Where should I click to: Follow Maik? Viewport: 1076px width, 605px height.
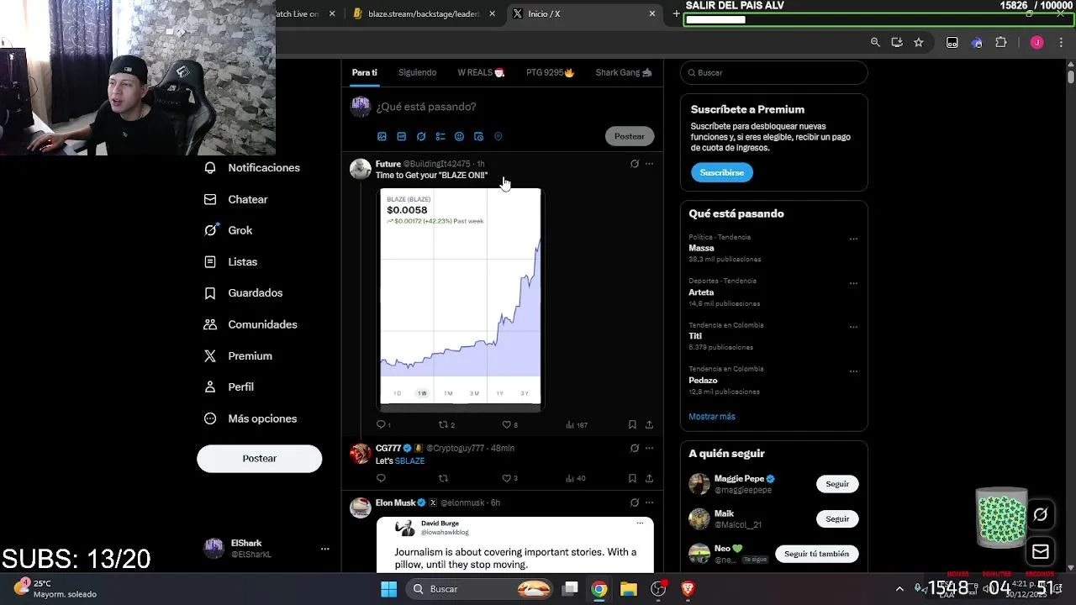coord(837,518)
